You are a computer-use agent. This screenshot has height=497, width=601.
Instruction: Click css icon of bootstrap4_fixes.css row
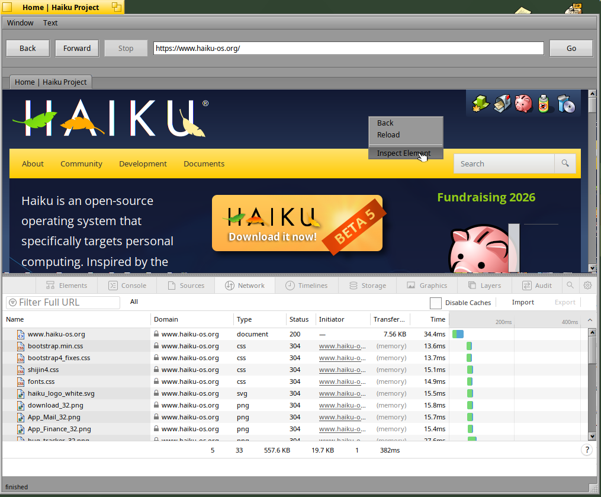click(x=21, y=358)
